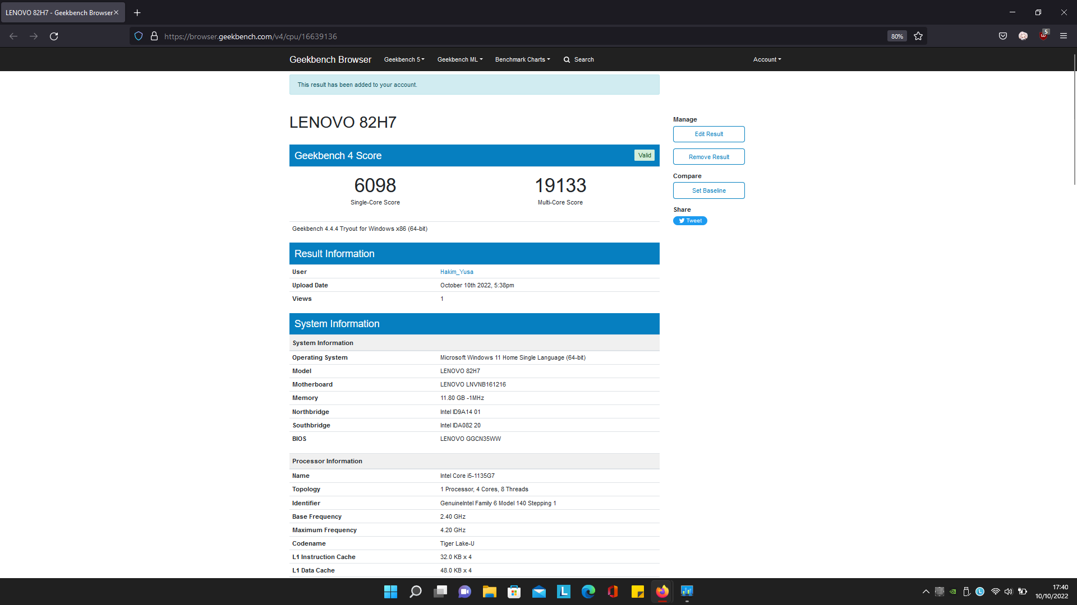Open the clock and date 17:40 flyout
Viewport: 1077px width, 605px height.
click(x=1052, y=592)
